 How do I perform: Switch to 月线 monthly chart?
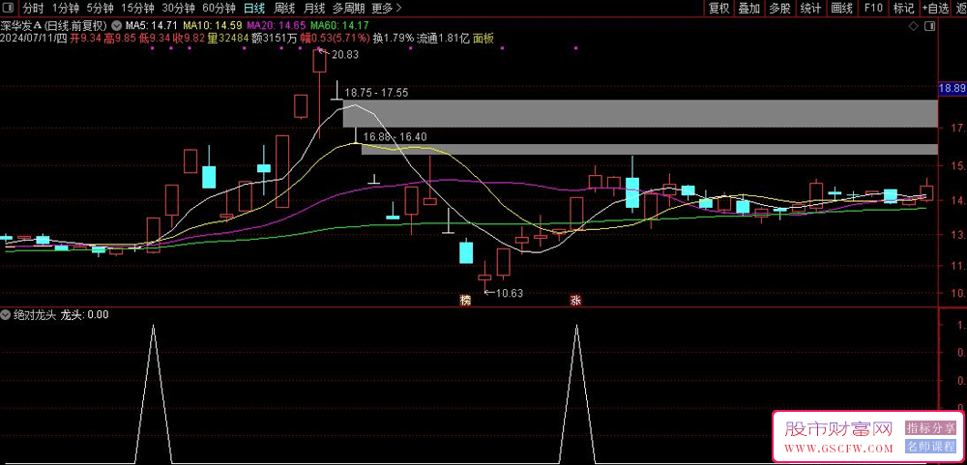[314, 8]
